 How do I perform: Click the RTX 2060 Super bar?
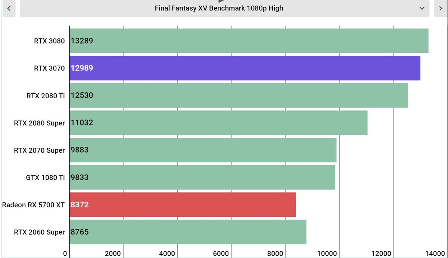click(188, 232)
